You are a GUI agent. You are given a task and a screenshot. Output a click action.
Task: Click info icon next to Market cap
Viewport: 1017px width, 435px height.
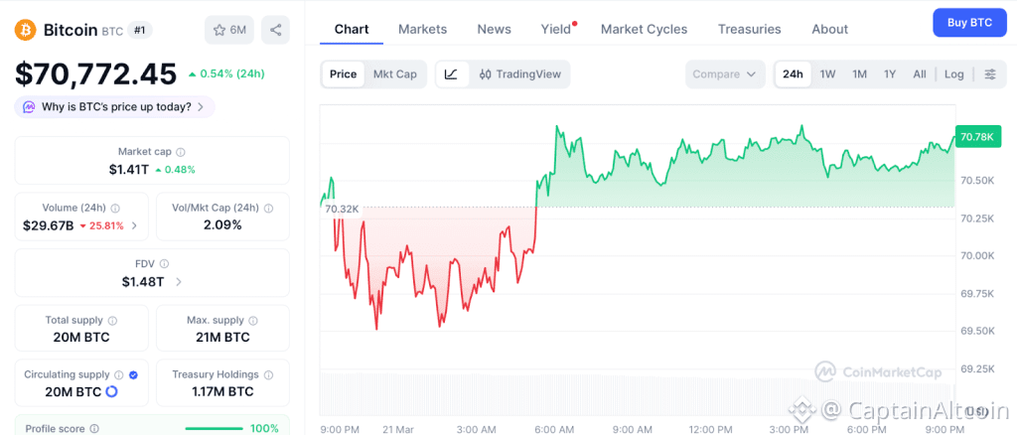pos(180,152)
